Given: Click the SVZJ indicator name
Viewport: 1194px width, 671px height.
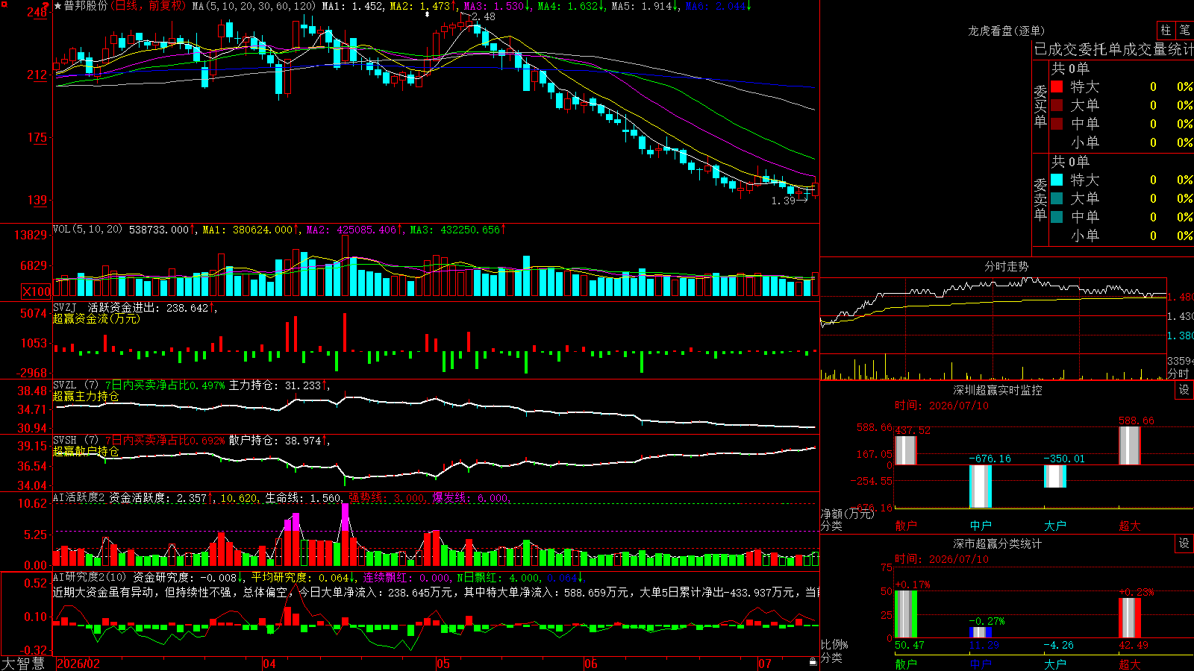Looking at the screenshot, I should 65,307.
